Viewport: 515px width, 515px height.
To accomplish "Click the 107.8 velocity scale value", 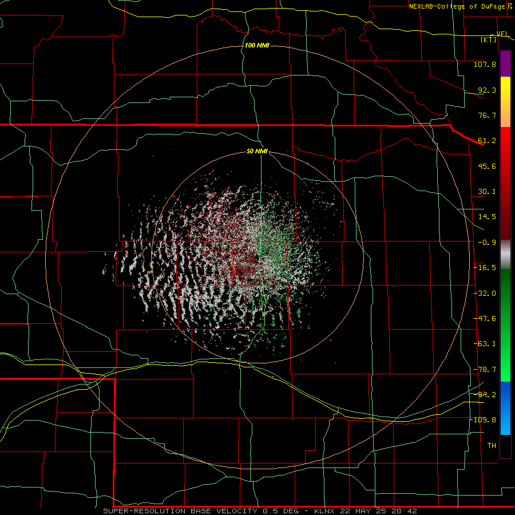I will [x=485, y=64].
